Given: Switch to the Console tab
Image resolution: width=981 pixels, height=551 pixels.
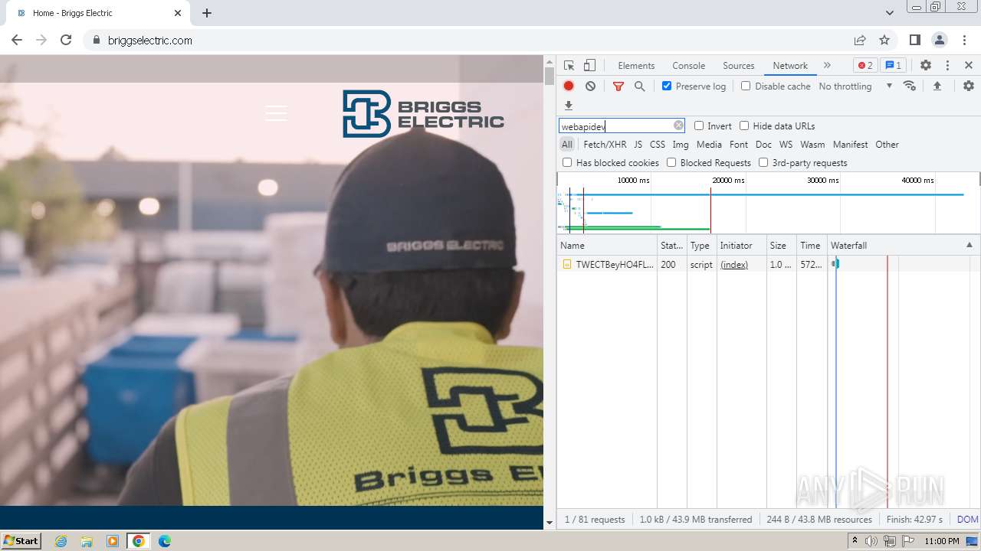Looking at the screenshot, I should coord(688,66).
